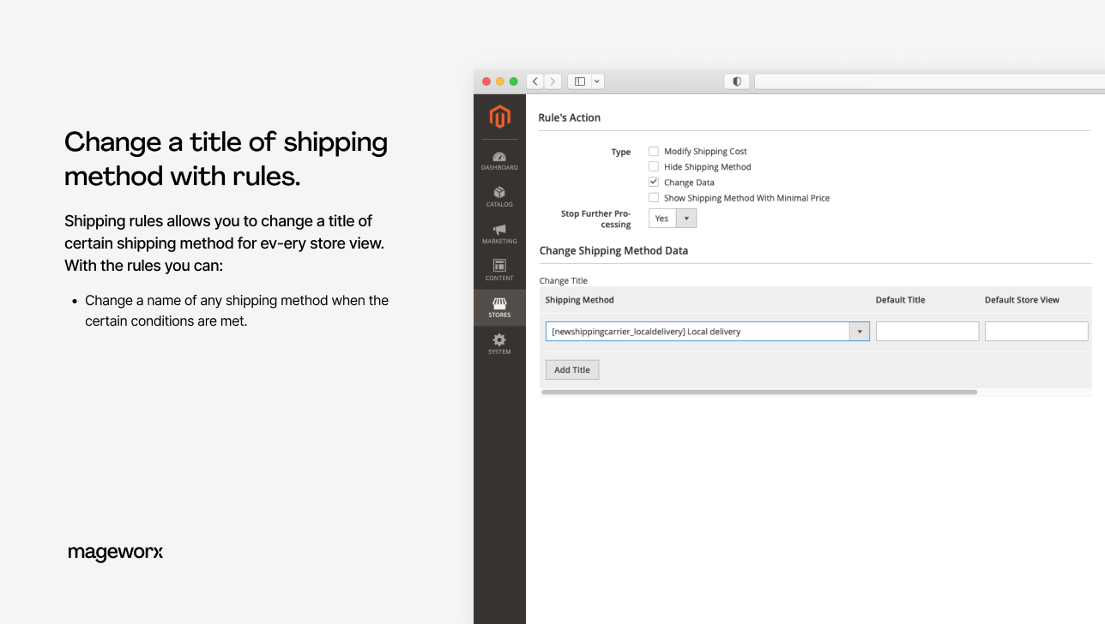Expand the Shipping Method selector dropdown

tap(859, 331)
